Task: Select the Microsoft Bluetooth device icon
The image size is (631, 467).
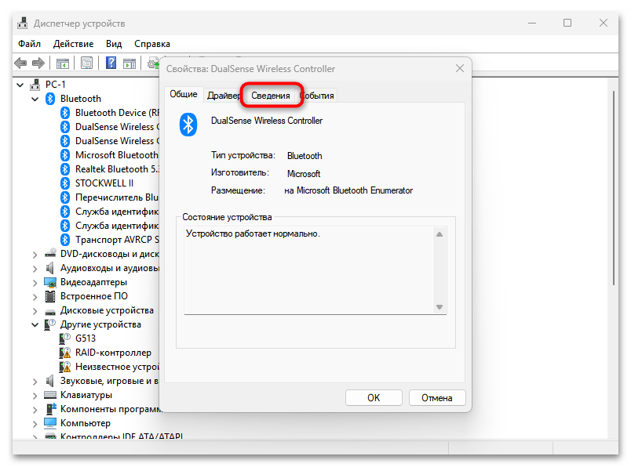Action: coord(65,155)
